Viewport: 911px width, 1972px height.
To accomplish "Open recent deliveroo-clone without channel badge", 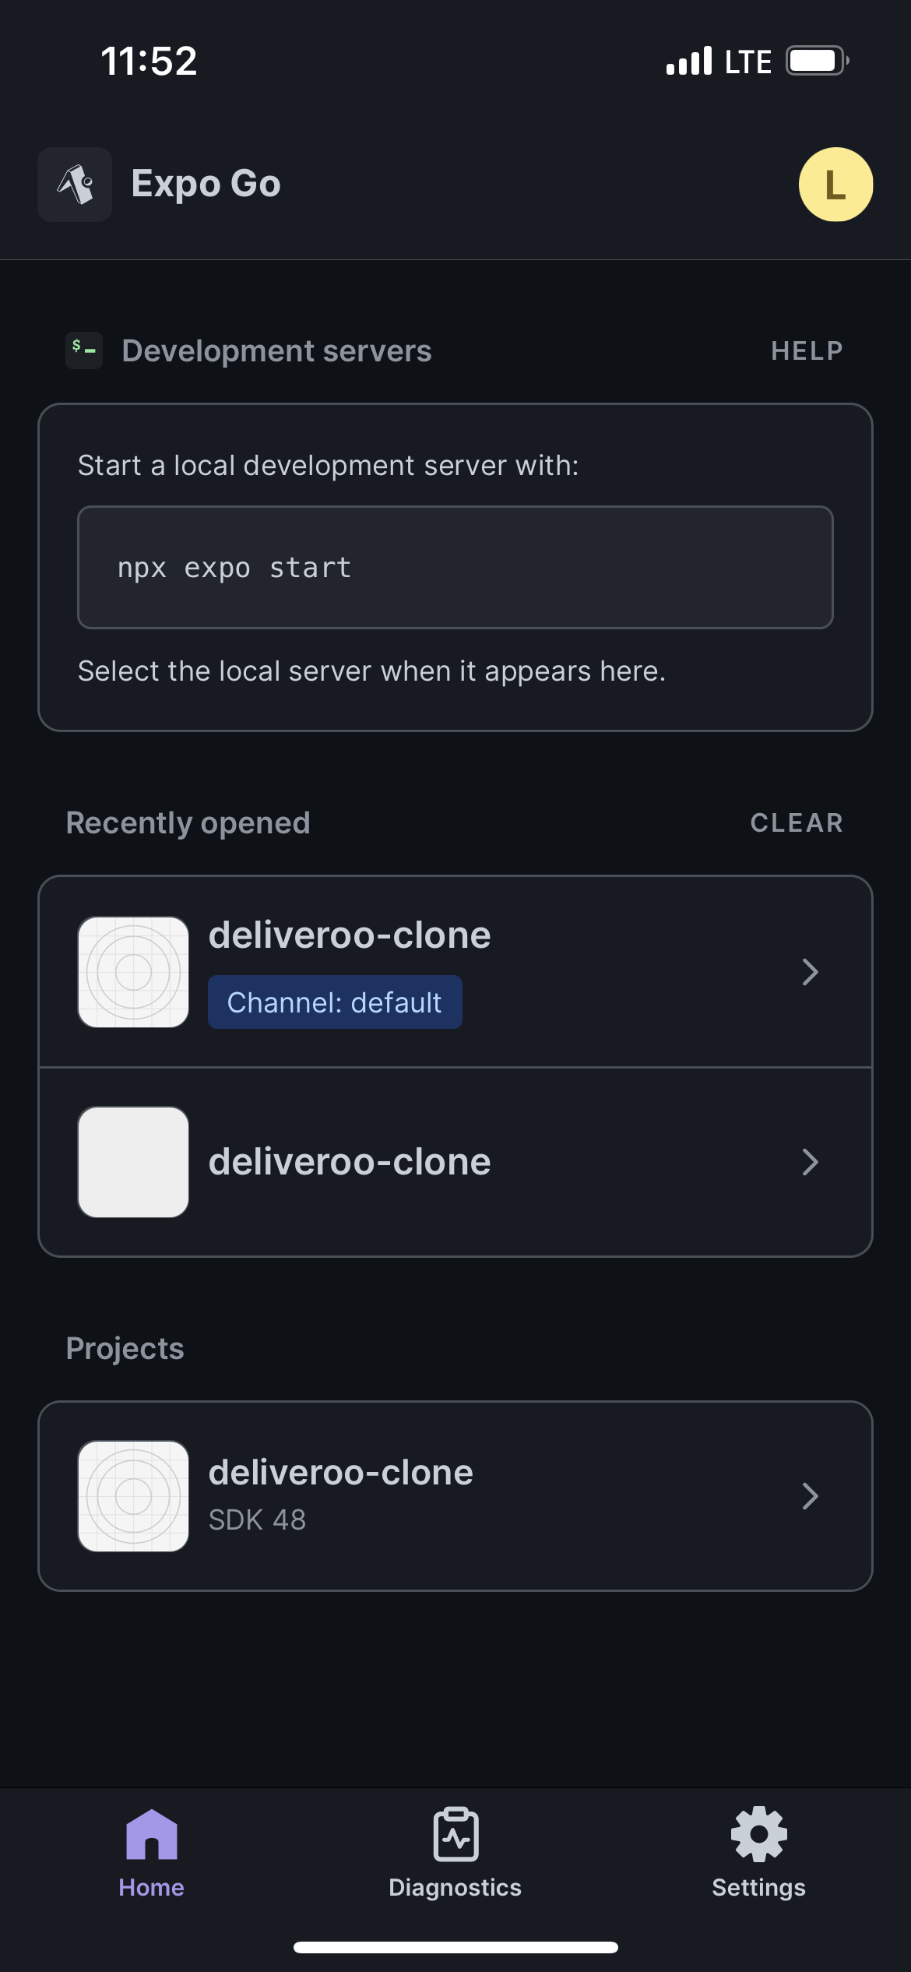I will click(x=455, y=1162).
